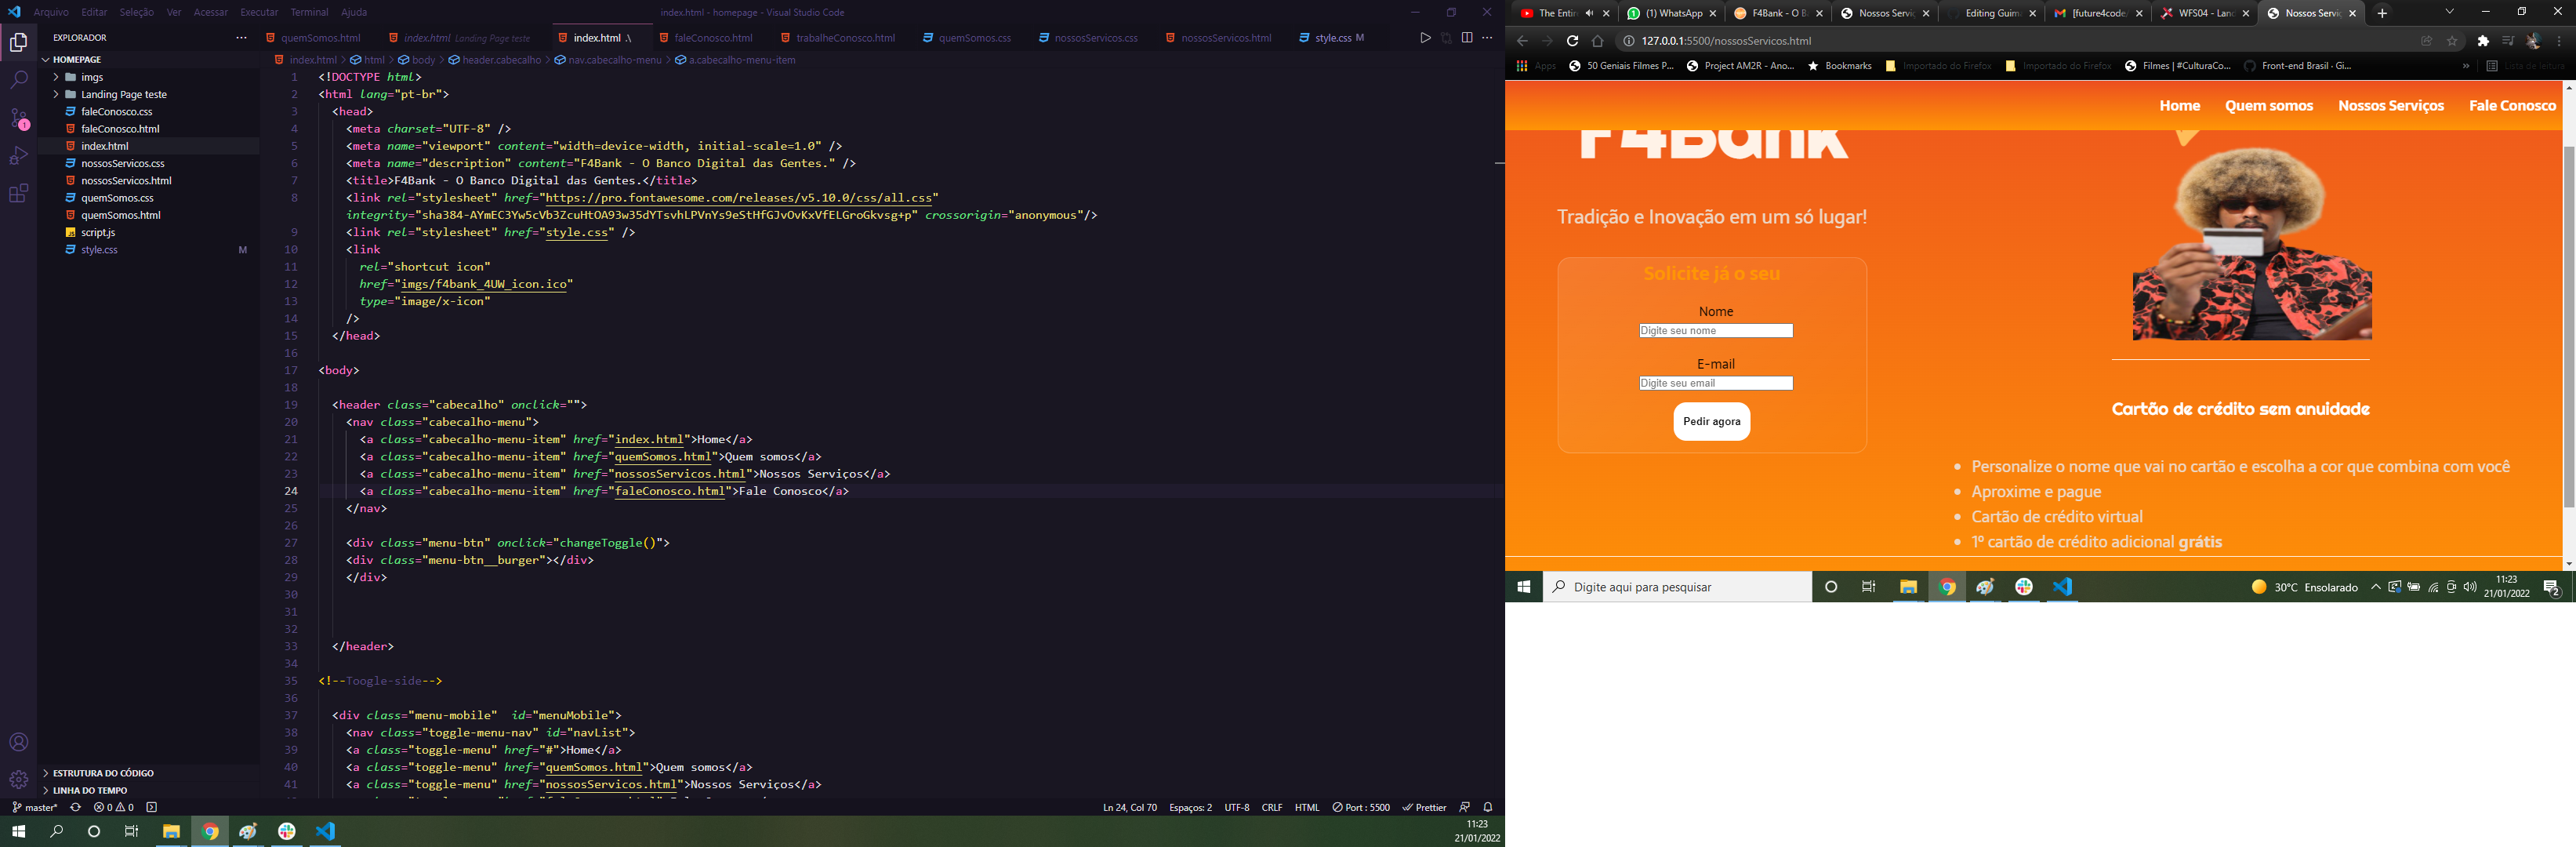Open the Run and Debug sidebar
Image resolution: width=2576 pixels, height=847 pixels.
18,155
